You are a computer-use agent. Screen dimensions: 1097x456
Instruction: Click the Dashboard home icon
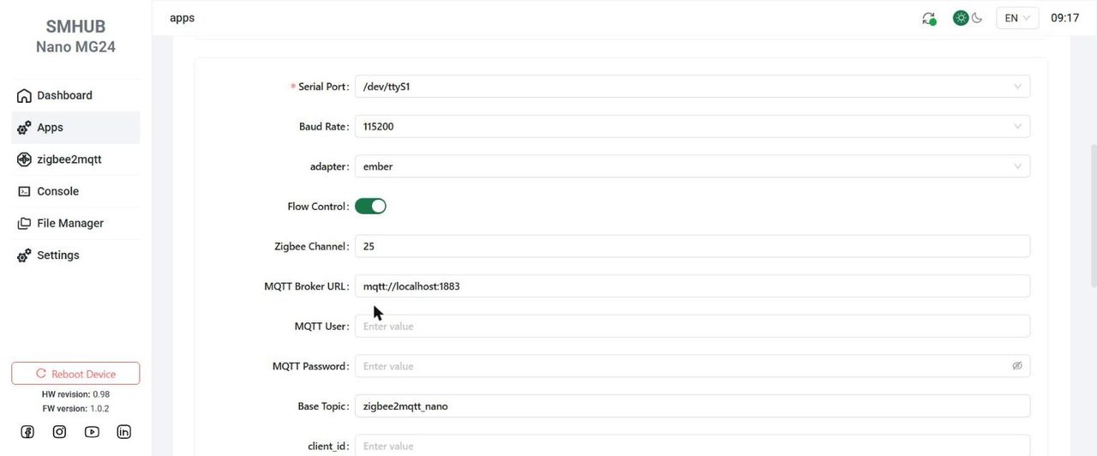pyautogui.click(x=24, y=96)
